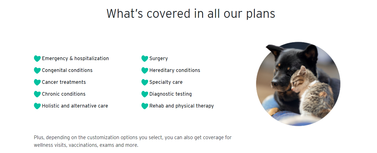Click the heart icon beside Holistic and alternative care
The width and height of the screenshot is (377, 153).
pyautogui.click(x=37, y=106)
